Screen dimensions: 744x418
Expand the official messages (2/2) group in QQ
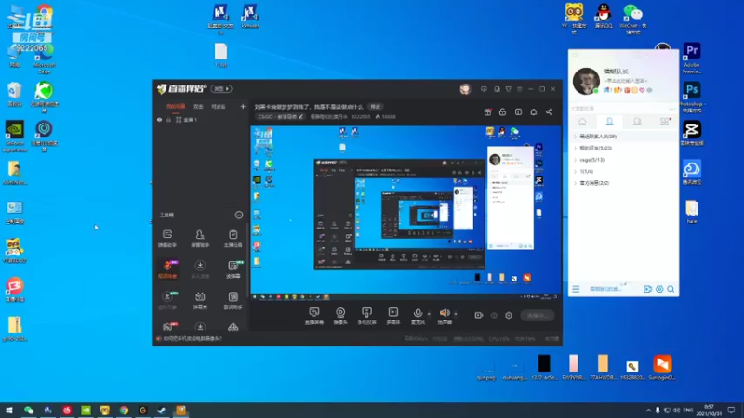pyautogui.click(x=623, y=183)
